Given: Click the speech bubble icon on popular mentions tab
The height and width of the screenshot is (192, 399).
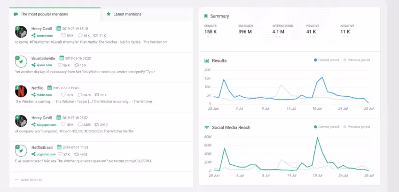Looking at the screenshot, I should coord(16,14).
